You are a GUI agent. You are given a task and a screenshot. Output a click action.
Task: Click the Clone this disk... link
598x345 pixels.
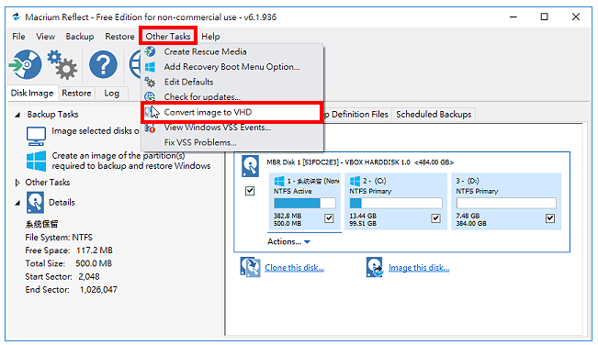(x=295, y=268)
